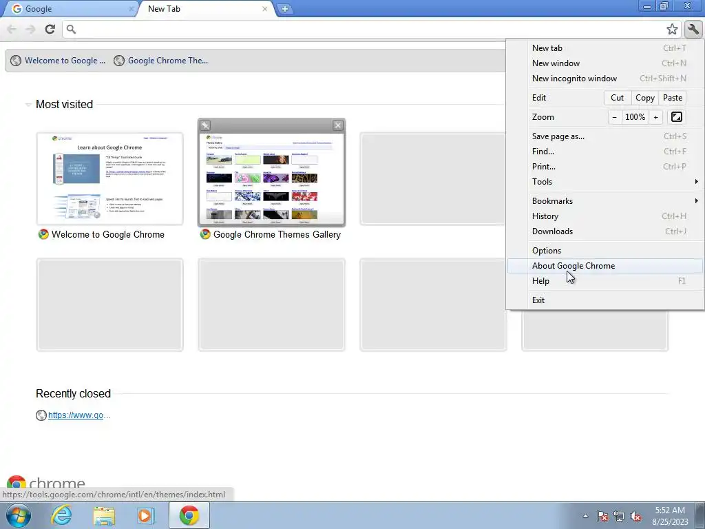The height and width of the screenshot is (529, 705).
Task: Go forward using the forward arrow
Action: click(30, 29)
